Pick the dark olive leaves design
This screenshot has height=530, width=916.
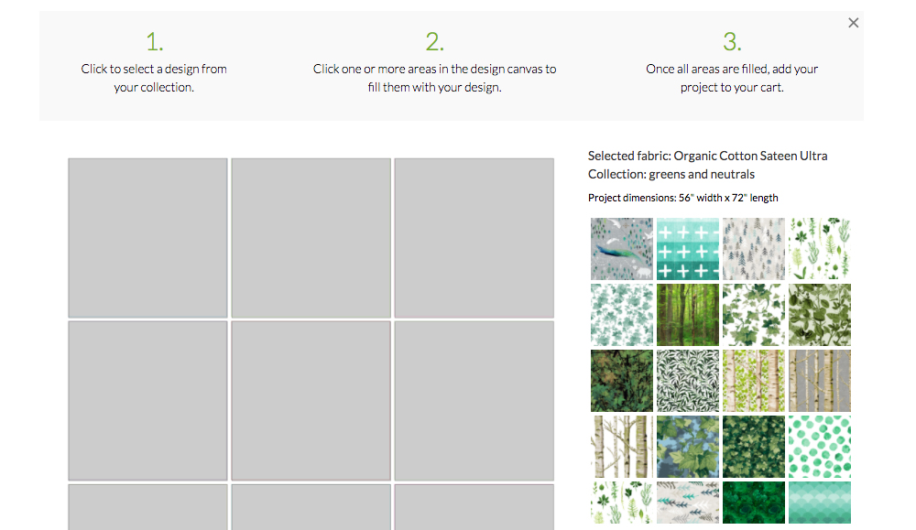820,314
